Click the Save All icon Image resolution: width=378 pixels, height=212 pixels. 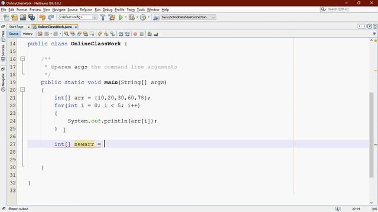coord(31,17)
